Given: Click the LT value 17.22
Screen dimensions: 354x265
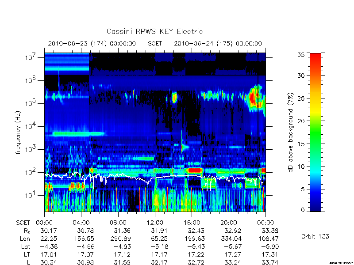Looking at the screenshot, I should click(x=196, y=255).
